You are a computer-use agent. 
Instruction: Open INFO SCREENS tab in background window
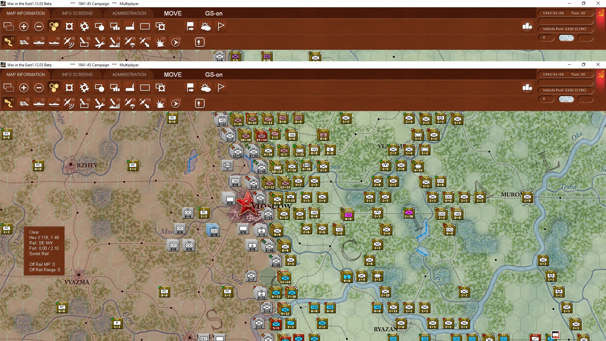point(77,13)
